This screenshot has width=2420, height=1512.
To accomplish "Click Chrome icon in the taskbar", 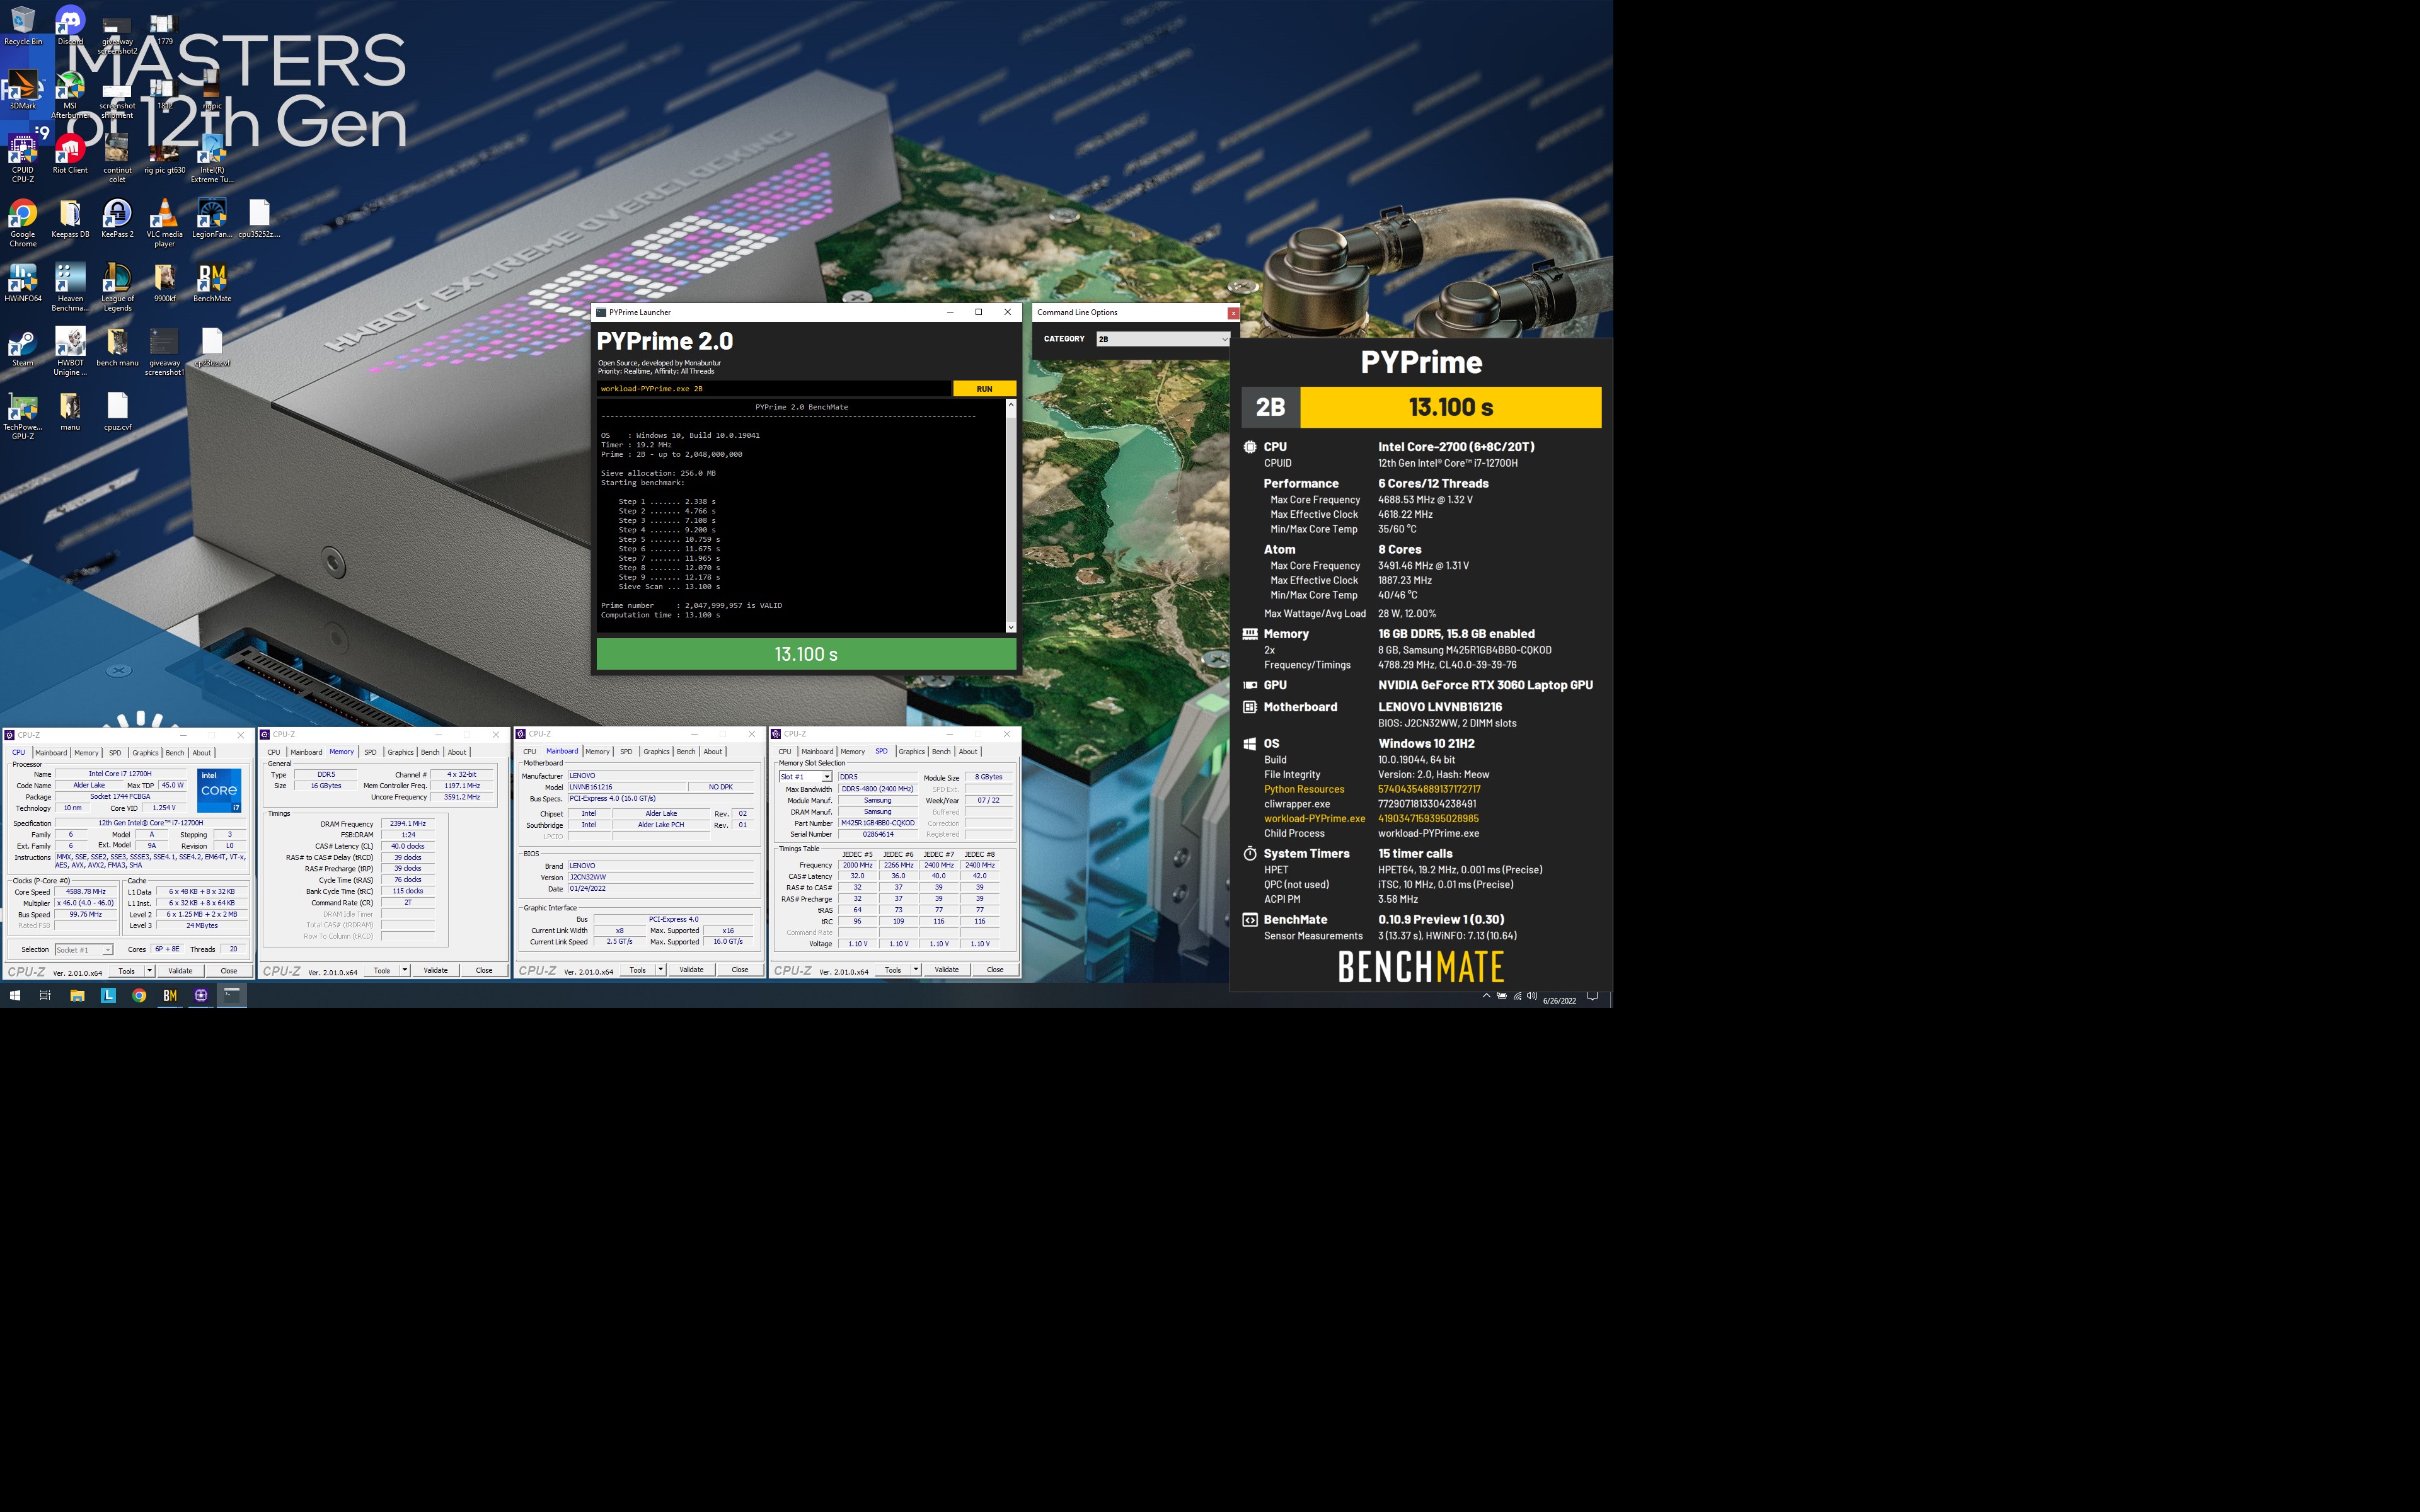I will 139,995.
